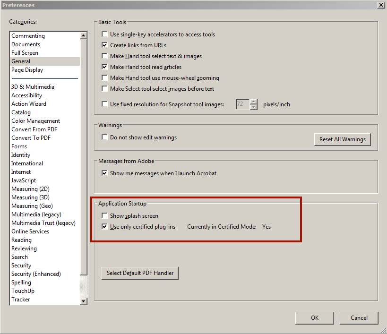Screen dimensions: 387x334
Task: Open the JavaScript preferences category
Action: point(24,180)
